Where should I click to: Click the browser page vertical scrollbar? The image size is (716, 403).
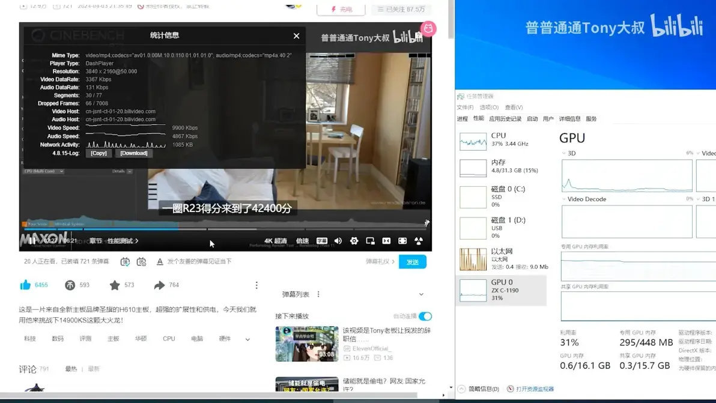[x=451, y=20]
